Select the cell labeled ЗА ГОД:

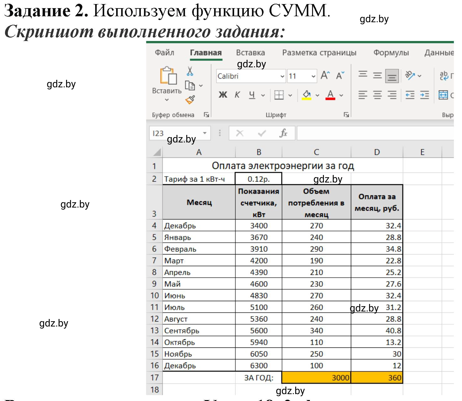(259, 378)
